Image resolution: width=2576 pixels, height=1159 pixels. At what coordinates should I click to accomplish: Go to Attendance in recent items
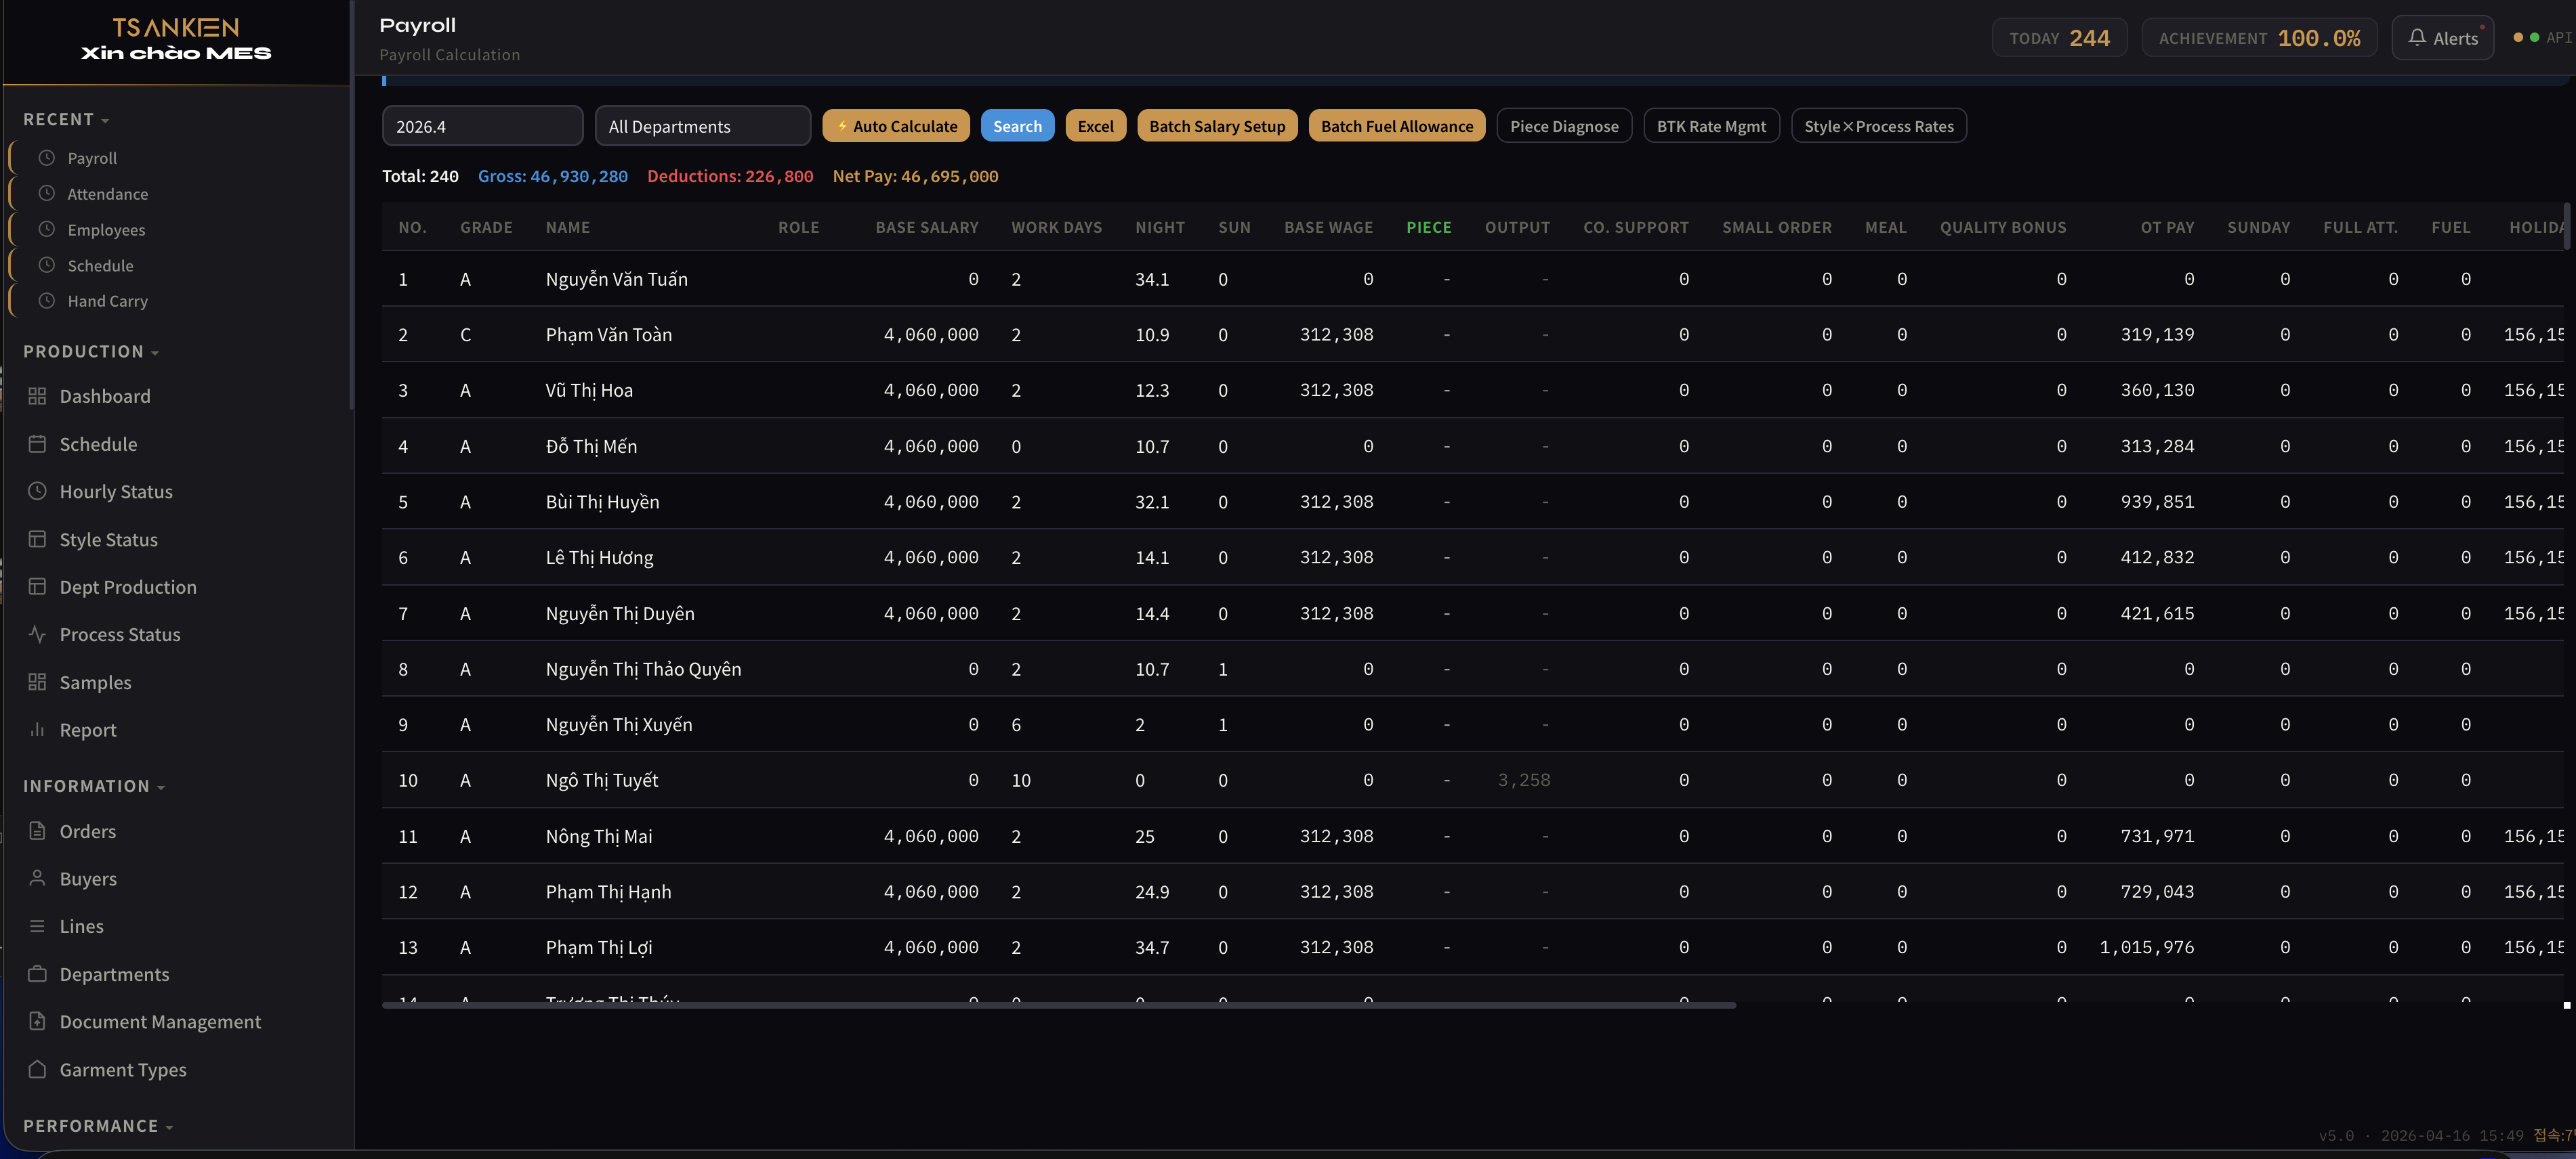point(108,194)
